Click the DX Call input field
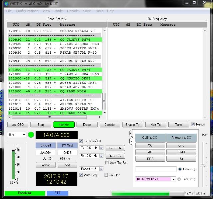Screen dimensions: 213x199 click(x=45, y=153)
